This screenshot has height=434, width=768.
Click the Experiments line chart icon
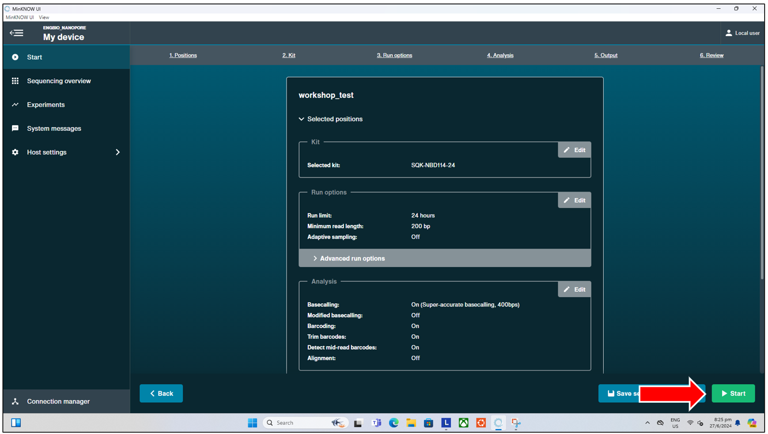(x=15, y=105)
